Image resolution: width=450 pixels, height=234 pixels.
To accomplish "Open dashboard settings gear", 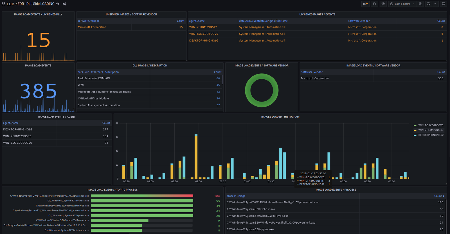I will tap(383, 4).
